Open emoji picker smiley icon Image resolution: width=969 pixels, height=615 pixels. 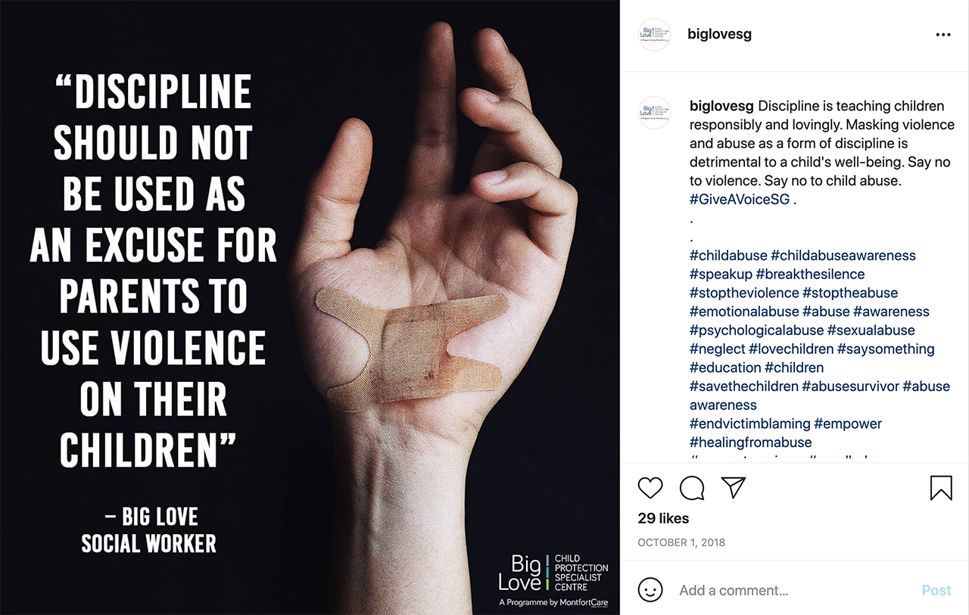[650, 590]
